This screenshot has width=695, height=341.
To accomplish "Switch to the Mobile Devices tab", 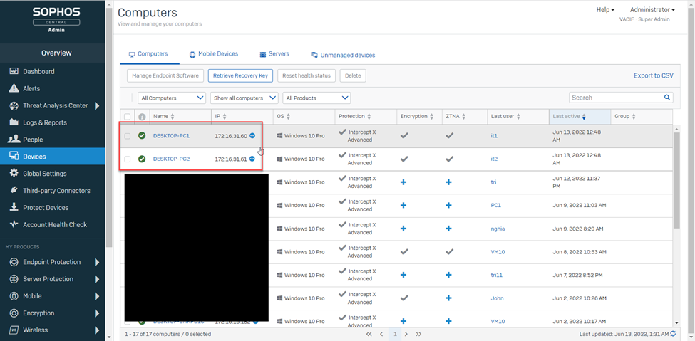I will (x=214, y=54).
